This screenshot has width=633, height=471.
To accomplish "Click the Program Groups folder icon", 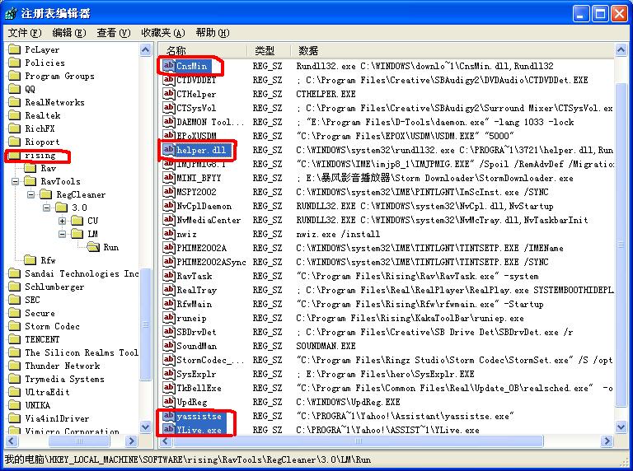I will point(14,76).
